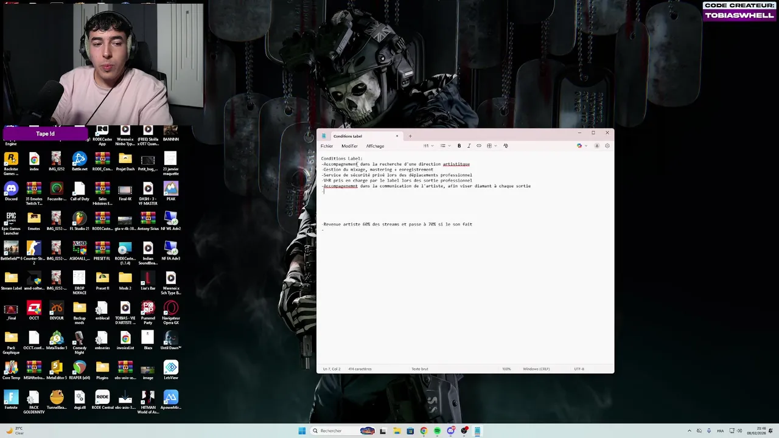Screen dimensions: 779x438
Task: Click the Ln 7, Col 2 status entry
Action: [332, 369]
